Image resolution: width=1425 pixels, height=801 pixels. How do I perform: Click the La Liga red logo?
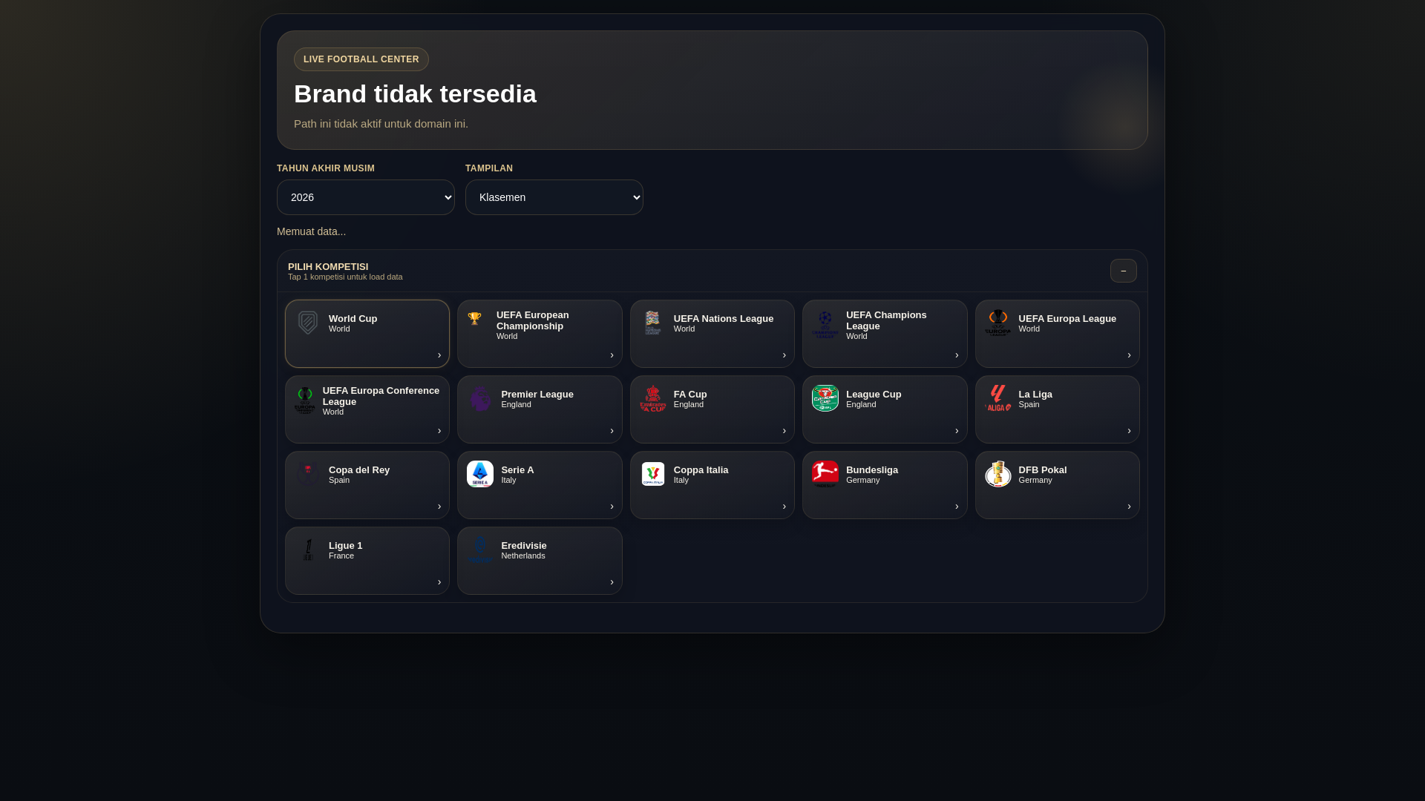pyautogui.click(x=998, y=398)
